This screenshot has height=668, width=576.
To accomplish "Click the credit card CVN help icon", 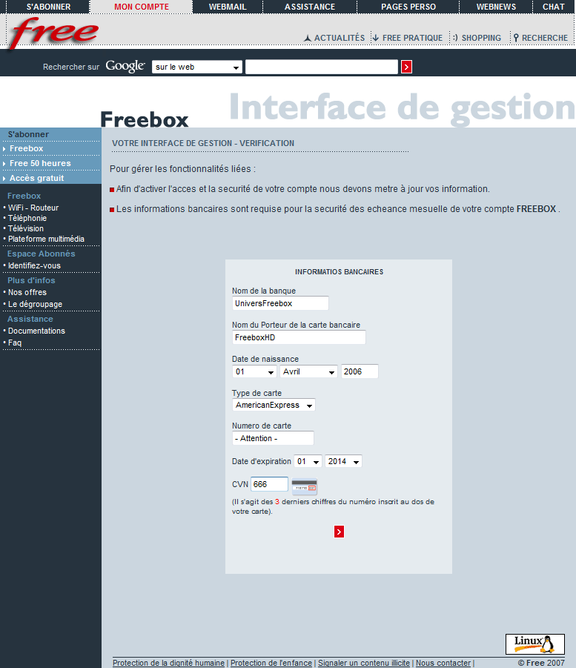I will (304, 486).
